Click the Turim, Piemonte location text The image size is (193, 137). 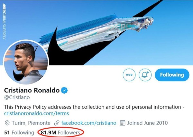tap(31, 123)
